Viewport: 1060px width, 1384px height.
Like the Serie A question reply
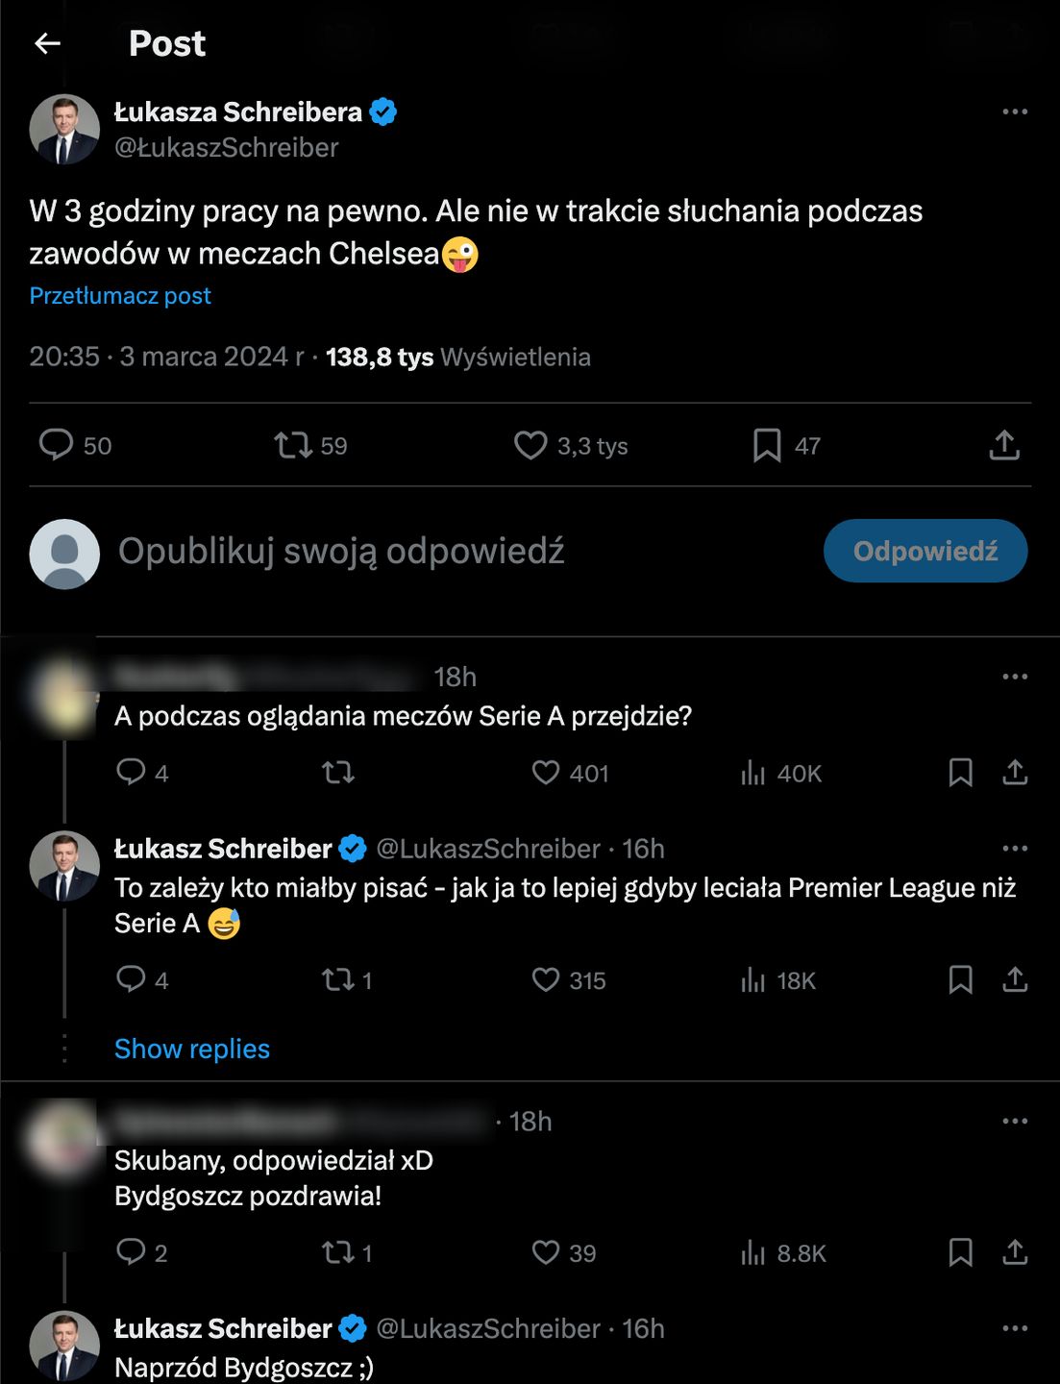(546, 773)
